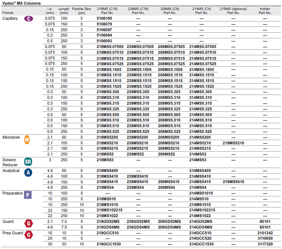This screenshot has height=249, width=282.
Task: Select part number 208MS54
Action: (166, 188)
